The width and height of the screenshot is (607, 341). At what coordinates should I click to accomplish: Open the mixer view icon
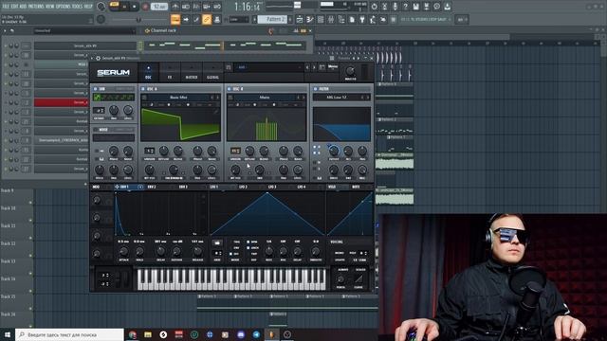(x=331, y=19)
